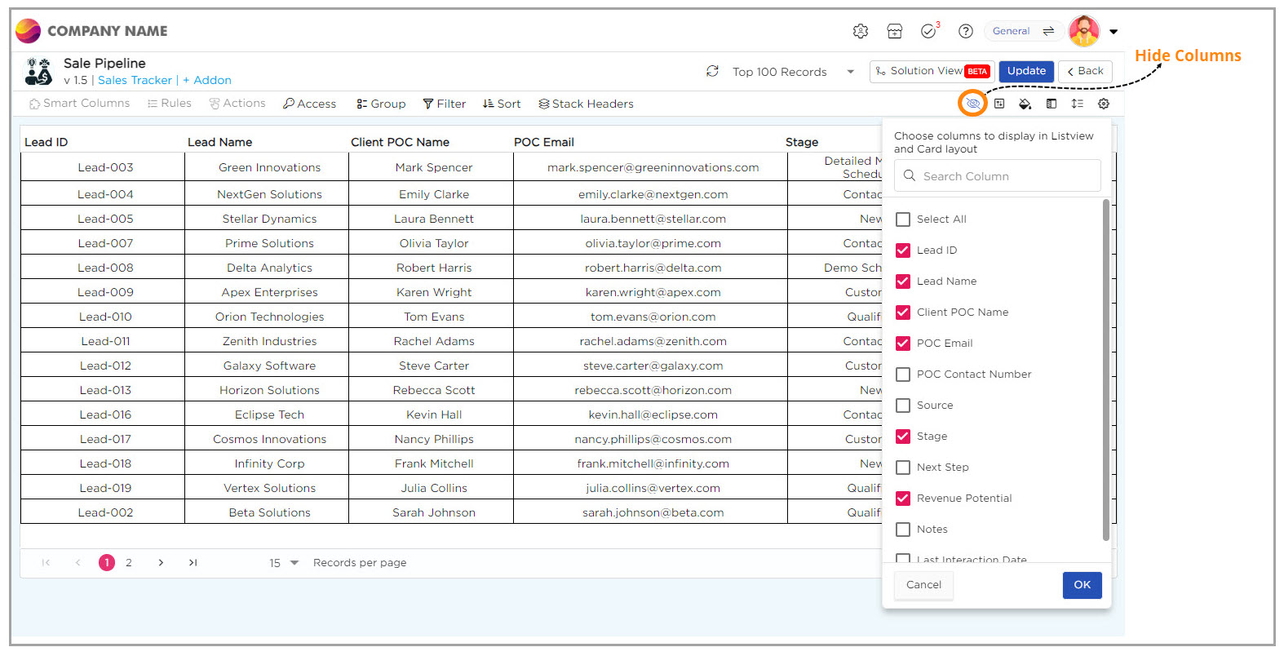1284x656 pixels.
Task: Tick the Select All checkbox
Action: 903,219
